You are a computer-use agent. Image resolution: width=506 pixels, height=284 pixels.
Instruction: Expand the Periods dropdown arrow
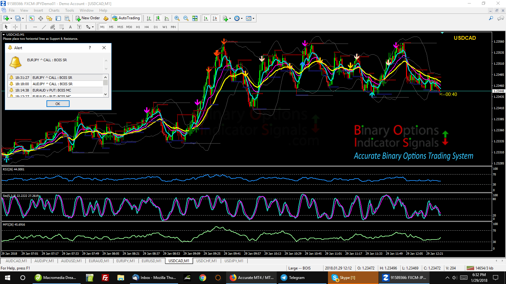click(242, 18)
